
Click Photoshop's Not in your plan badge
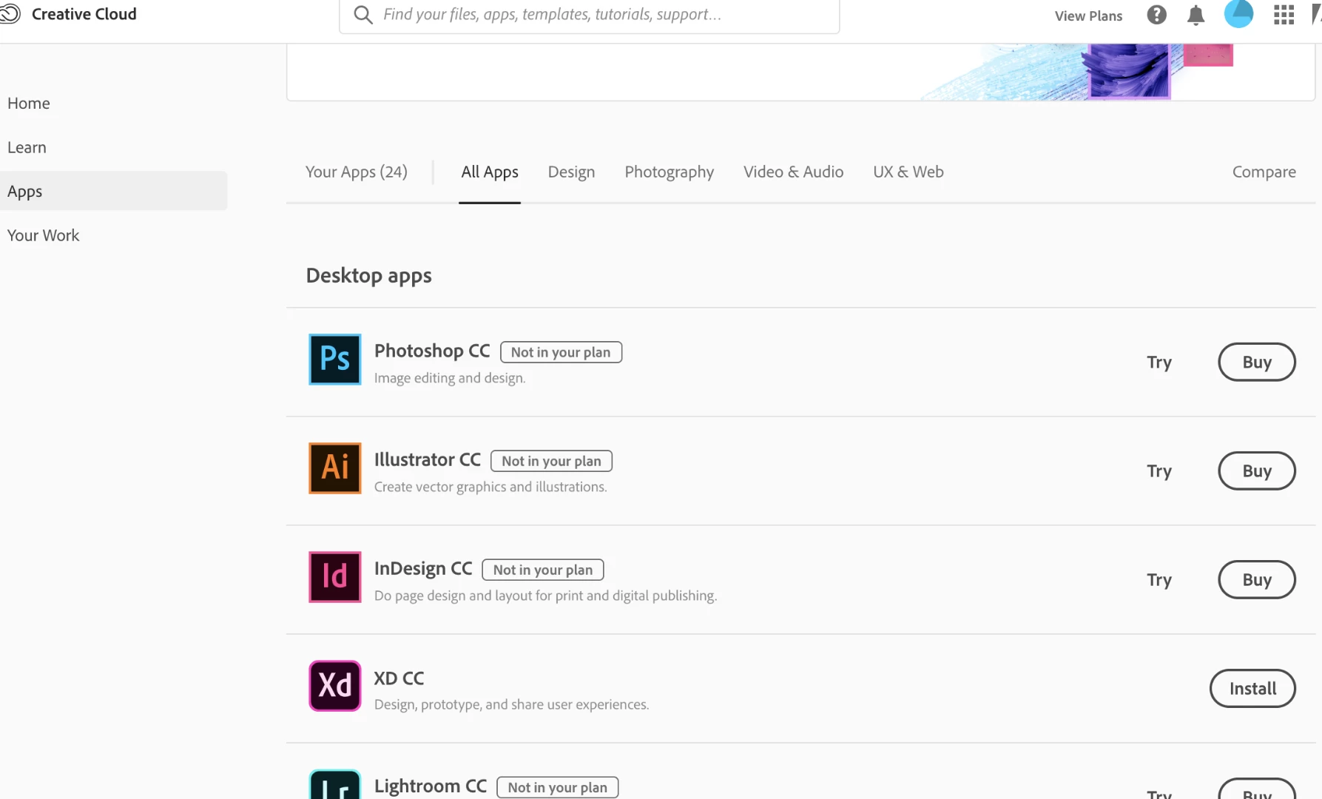click(x=561, y=352)
